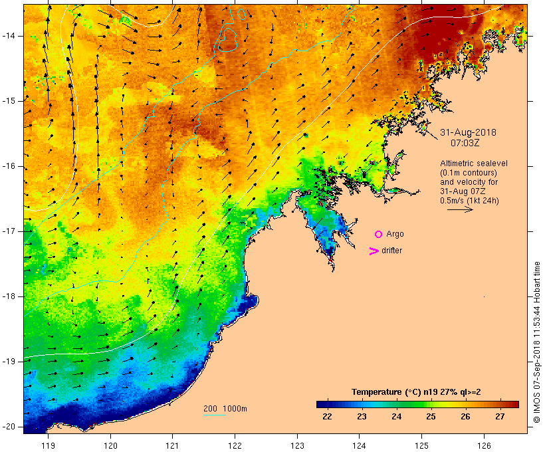
Task: Click the '125' longitude axis label
Action: pos(421,445)
